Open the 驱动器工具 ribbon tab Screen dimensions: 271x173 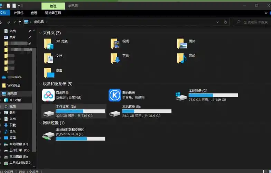coord(53,13)
